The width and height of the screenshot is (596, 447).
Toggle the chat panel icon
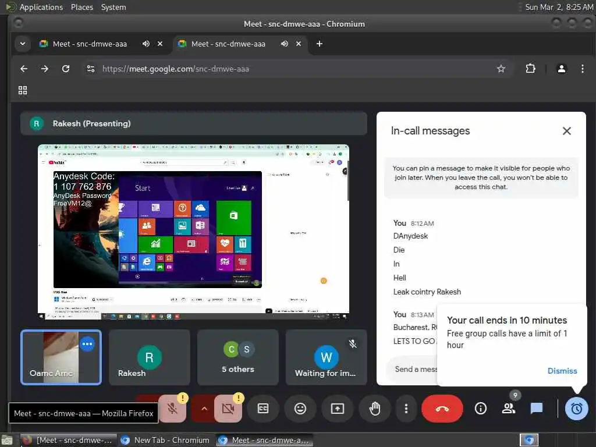click(x=536, y=409)
